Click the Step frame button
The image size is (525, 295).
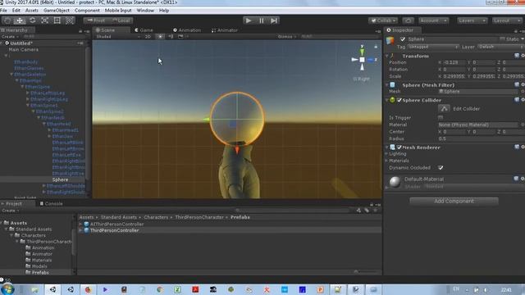(x=274, y=20)
